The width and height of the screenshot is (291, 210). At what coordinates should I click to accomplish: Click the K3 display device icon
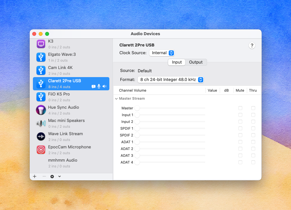tap(41, 44)
